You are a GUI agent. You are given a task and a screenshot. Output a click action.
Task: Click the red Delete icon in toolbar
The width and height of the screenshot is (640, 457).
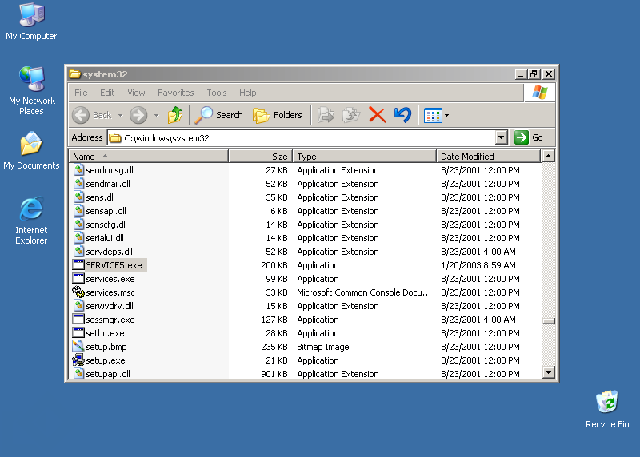[x=378, y=115]
